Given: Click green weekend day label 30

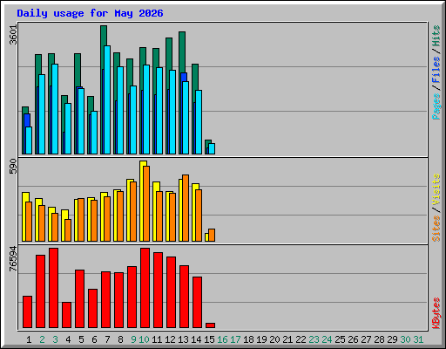Looking at the screenshot, I should click(x=405, y=339).
